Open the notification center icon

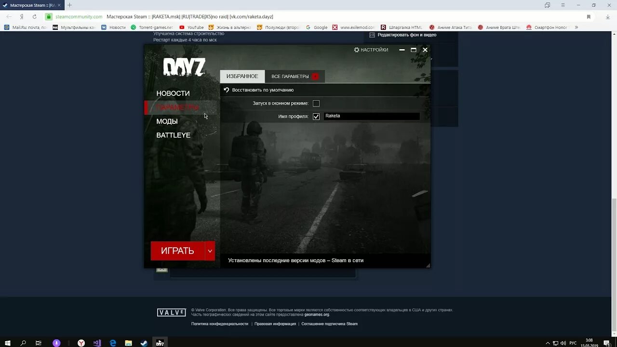point(607,343)
